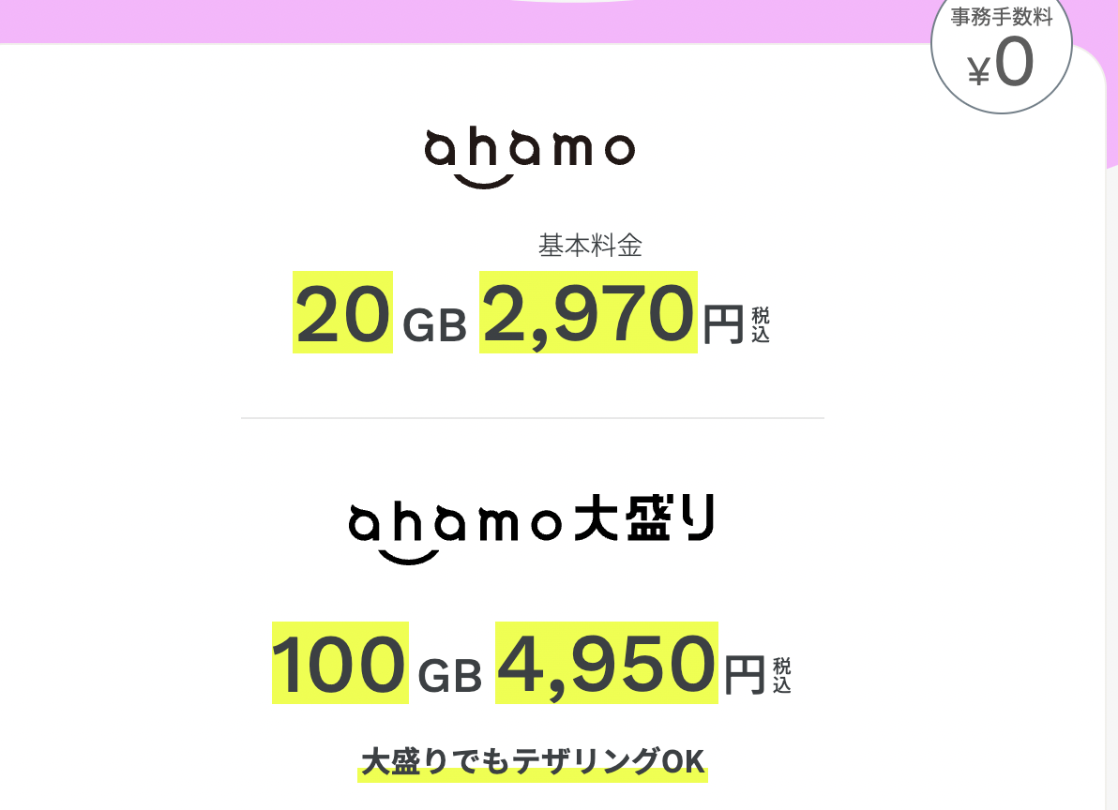Click the ahamo logo at top
1118x810 pixels.
coord(529,158)
